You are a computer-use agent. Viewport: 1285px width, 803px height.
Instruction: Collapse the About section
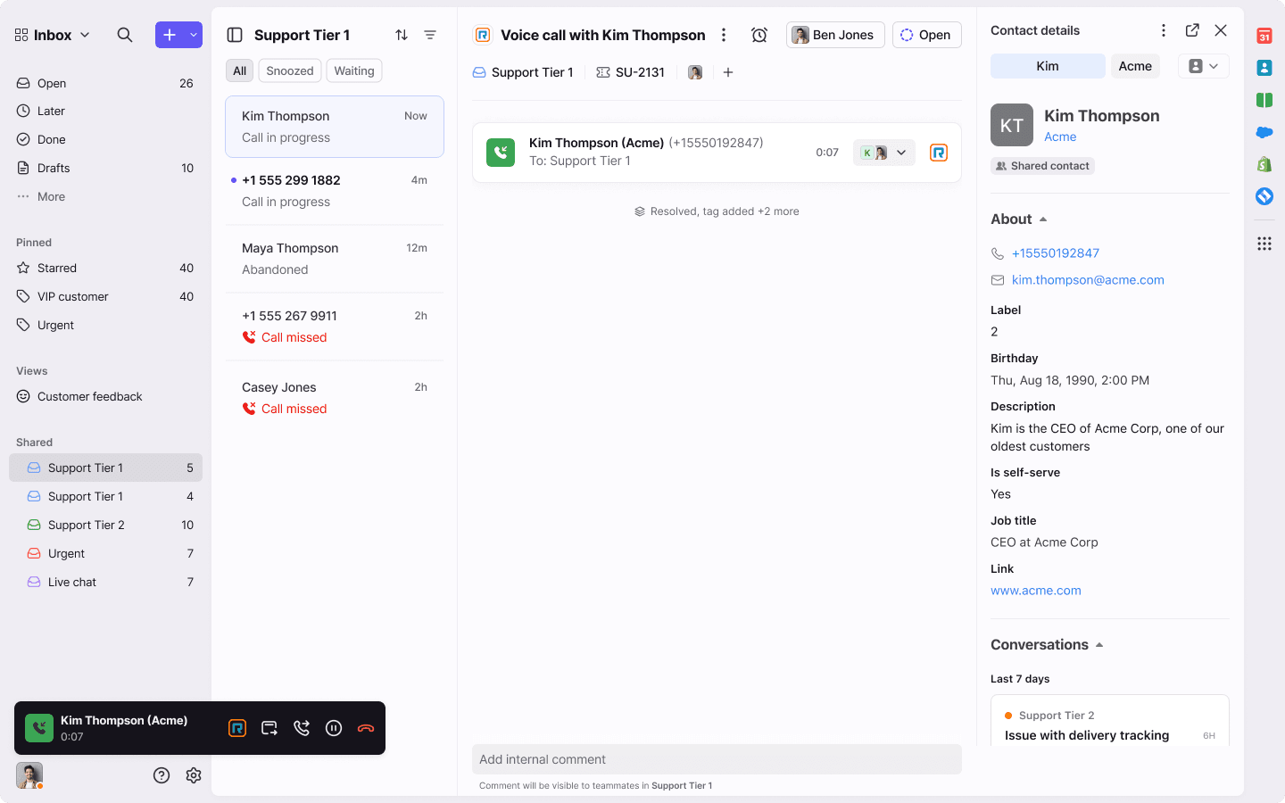coord(1040,219)
